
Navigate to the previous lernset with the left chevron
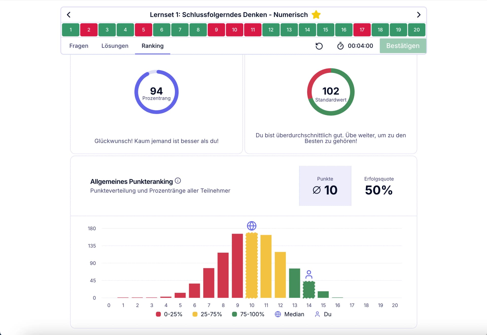pos(68,14)
